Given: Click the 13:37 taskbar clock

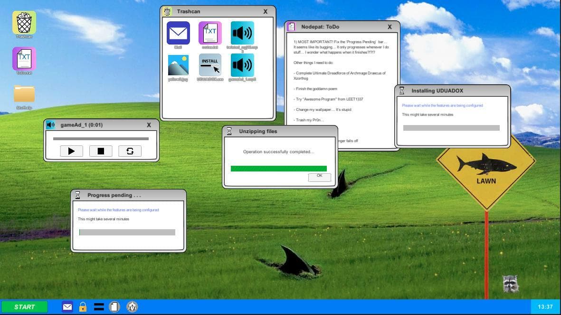Looking at the screenshot, I should [x=545, y=307].
